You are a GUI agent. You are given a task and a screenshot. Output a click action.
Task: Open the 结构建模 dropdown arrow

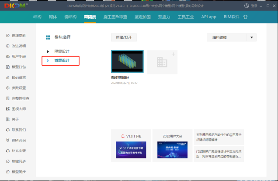pos(251,37)
